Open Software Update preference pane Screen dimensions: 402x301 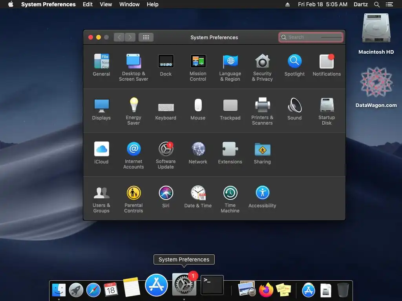(x=166, y=155)
